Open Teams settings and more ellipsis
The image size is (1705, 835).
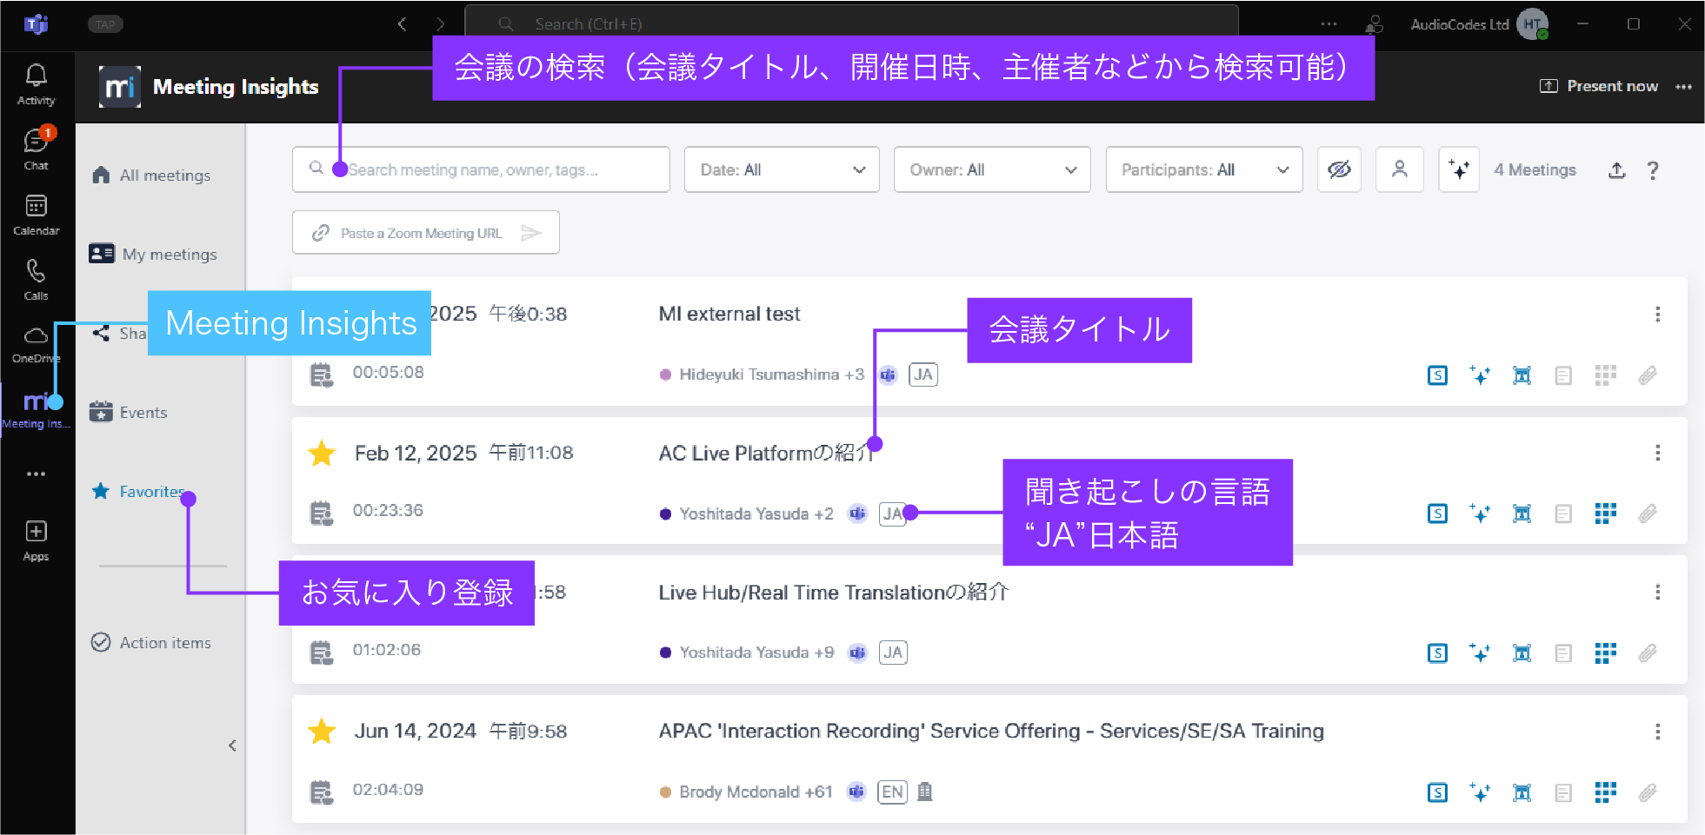[x=1329, y=24]
